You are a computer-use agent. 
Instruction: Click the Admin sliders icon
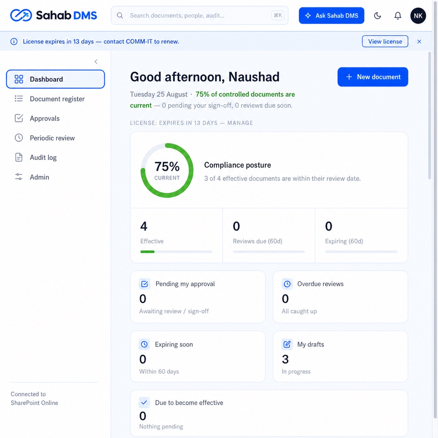pyautogui.click(x=19, y=177)
